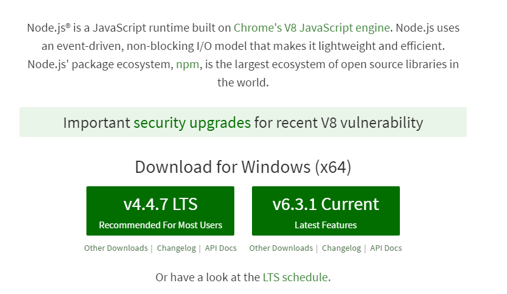Open the Chrome's V8 JavaScript engine link
This screenshot has width=507, height=294.
coord(312,28)
